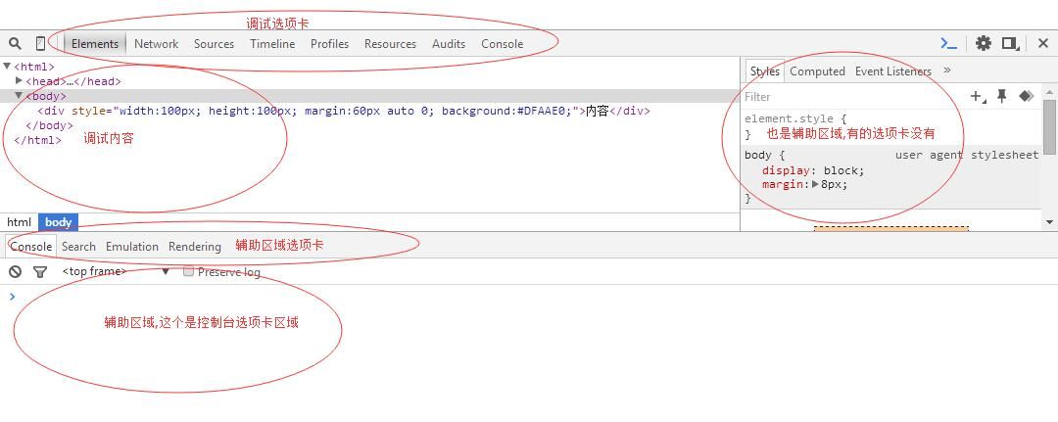Clear the console with the ban icon

click(16, 272)
